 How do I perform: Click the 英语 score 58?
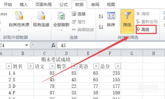(88, 92)
